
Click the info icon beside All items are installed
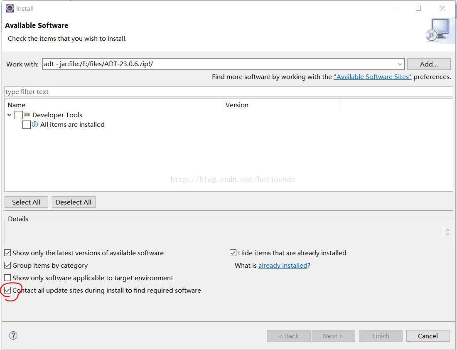coord(35,124)
